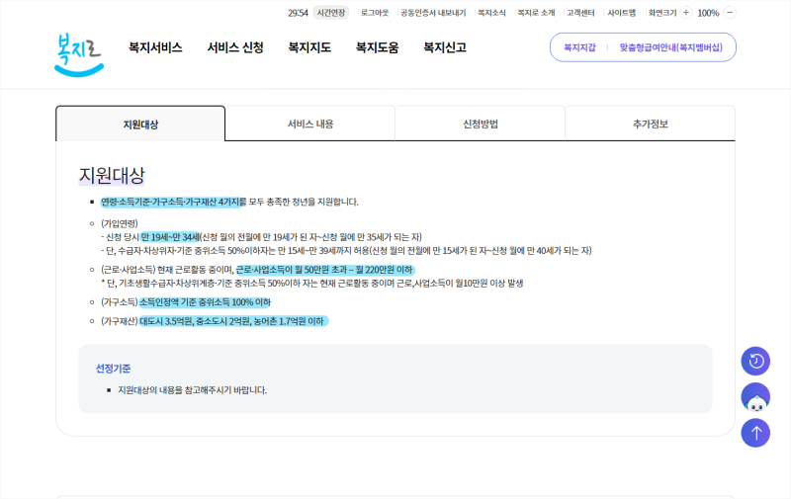Click the 화면크기 label
This screenshot has height=499, width=791.
662,13
